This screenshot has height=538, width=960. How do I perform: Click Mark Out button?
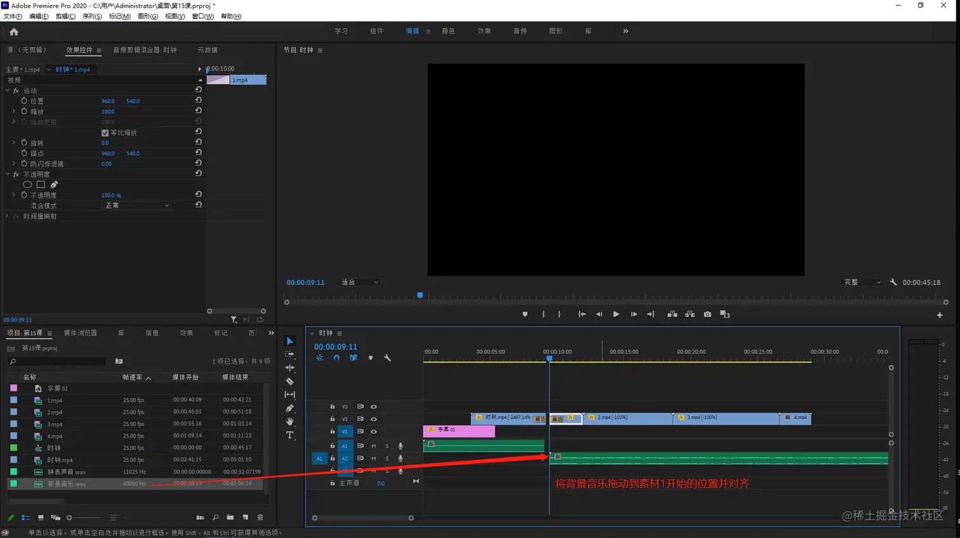[x=559, y=314]
